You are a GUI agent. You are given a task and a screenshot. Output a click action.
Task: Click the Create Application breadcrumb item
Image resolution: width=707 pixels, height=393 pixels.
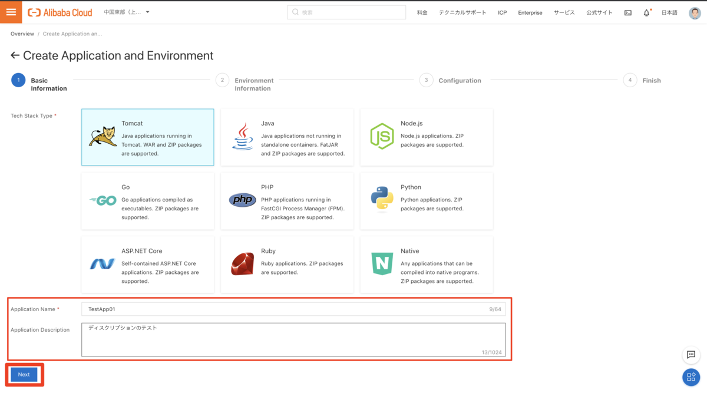(x=72, y=34)
